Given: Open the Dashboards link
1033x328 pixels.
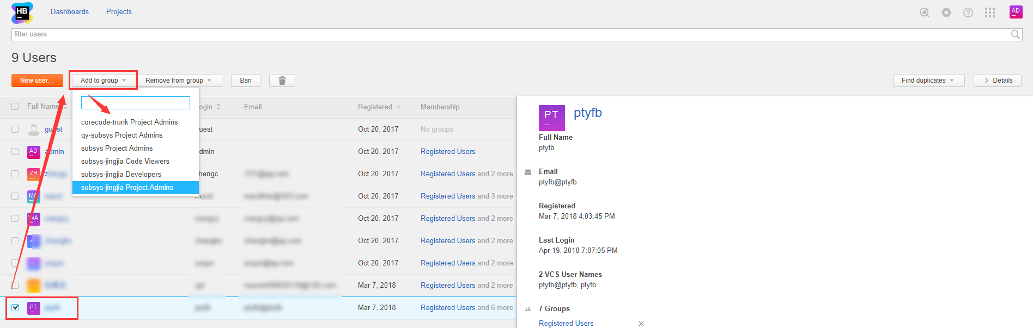Looking at the screenshot, I should (x=70, y=12).
